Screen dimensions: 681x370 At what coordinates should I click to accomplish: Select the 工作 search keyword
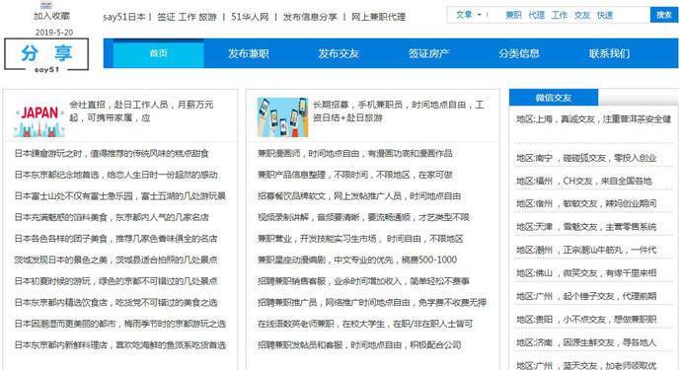pyautogui.click(x=560, y=15)
